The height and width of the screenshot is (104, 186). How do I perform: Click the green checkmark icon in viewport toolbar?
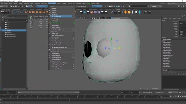(x=31, y=18)
